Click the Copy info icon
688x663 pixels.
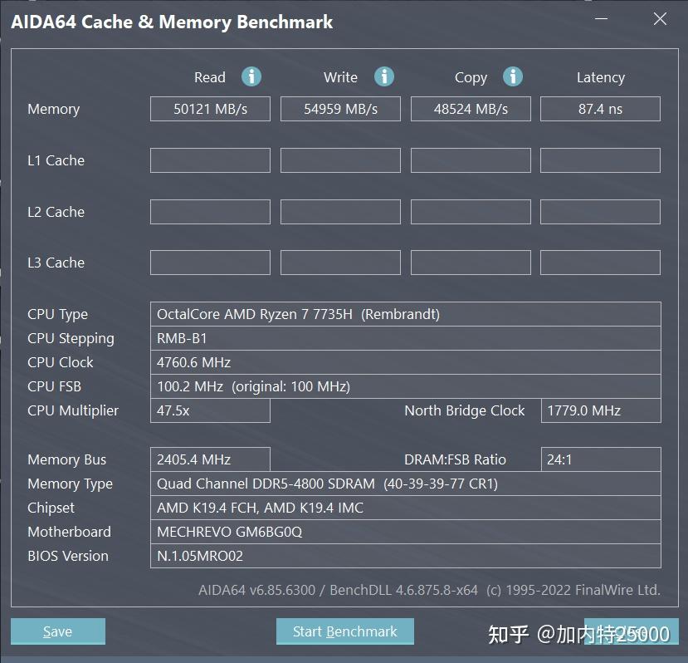point(513,76)
